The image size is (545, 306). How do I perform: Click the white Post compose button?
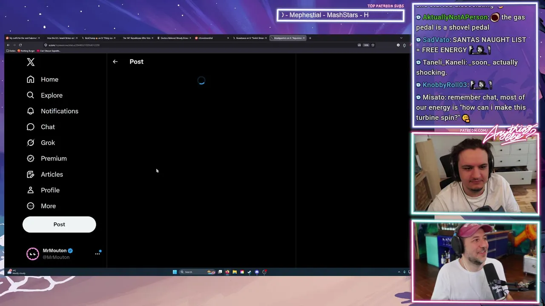coord(59,224)
